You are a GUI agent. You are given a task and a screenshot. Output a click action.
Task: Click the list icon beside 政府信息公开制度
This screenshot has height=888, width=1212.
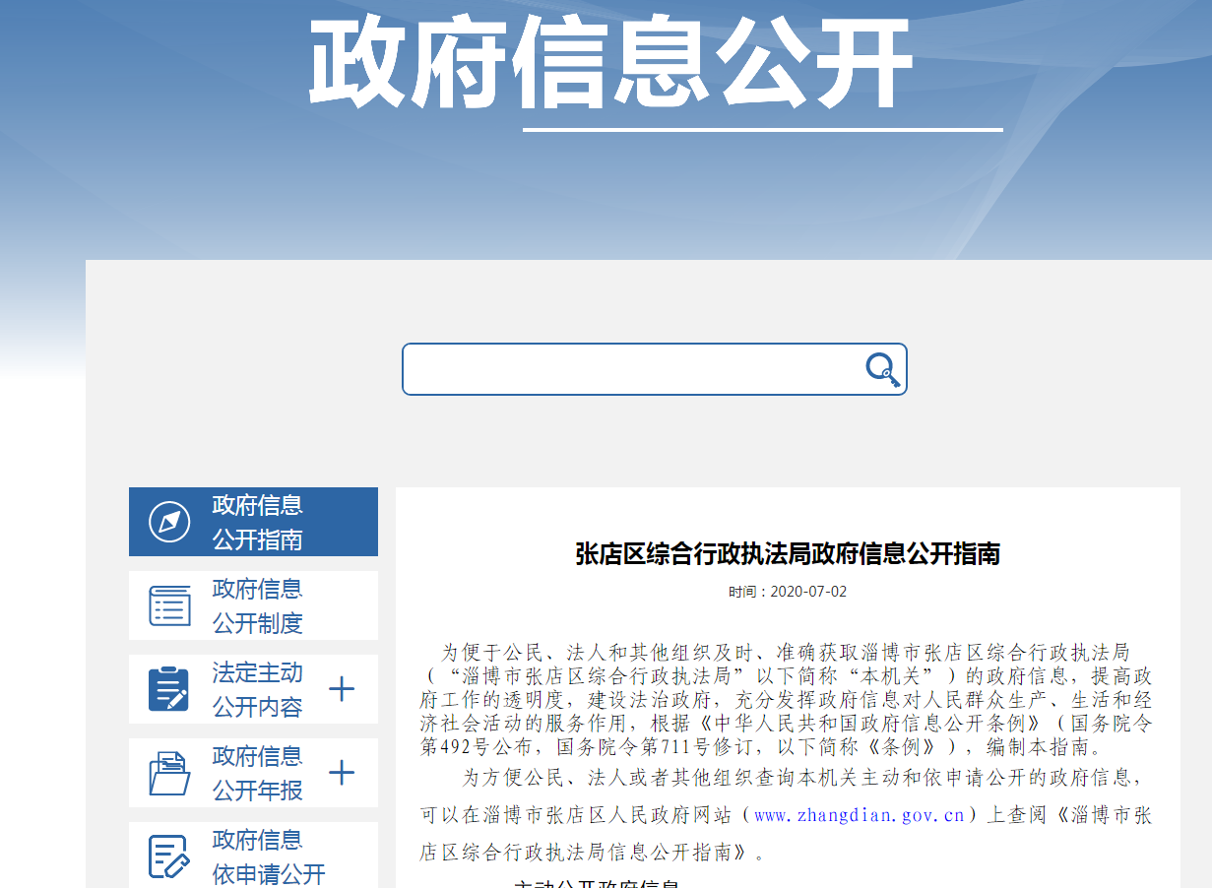pos(169,605)
